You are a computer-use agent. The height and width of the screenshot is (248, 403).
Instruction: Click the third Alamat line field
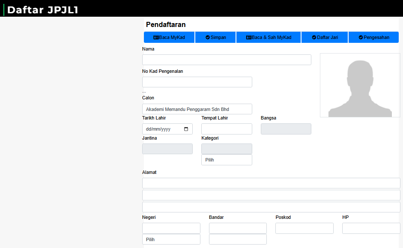point(271,207)
